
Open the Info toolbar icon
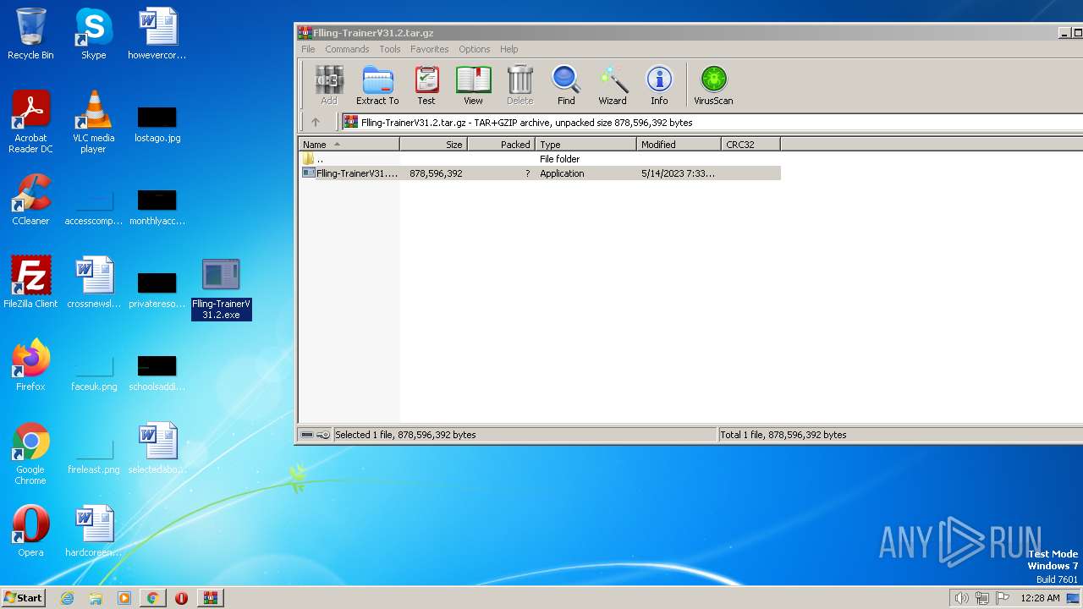click(x=659, y=85)
